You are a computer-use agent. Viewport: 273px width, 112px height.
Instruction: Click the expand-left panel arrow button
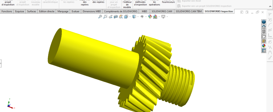(x=242, y=12)
